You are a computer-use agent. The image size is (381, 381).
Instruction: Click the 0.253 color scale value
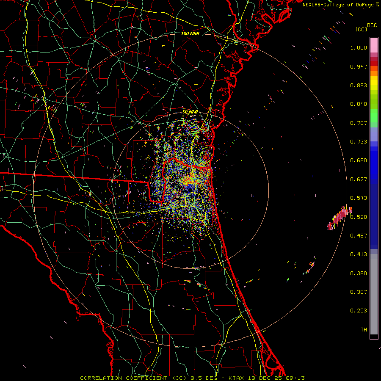click(359, 311)
